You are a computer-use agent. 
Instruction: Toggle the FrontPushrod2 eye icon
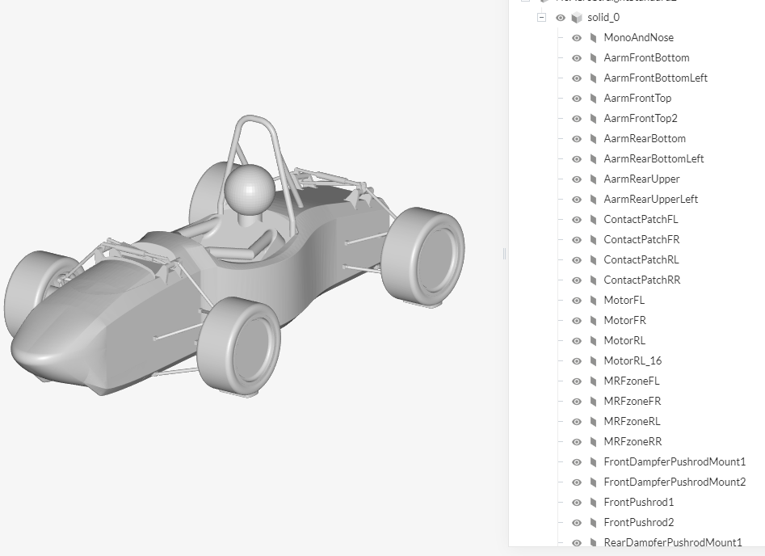pyautogui.click(x=577, y=523)
